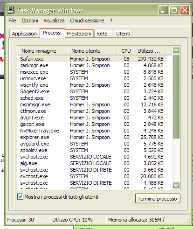This screenshot has width=193, height=229.
Task: Select svchost.exe using 4.692 KB
Action: (x=93, y=157)
